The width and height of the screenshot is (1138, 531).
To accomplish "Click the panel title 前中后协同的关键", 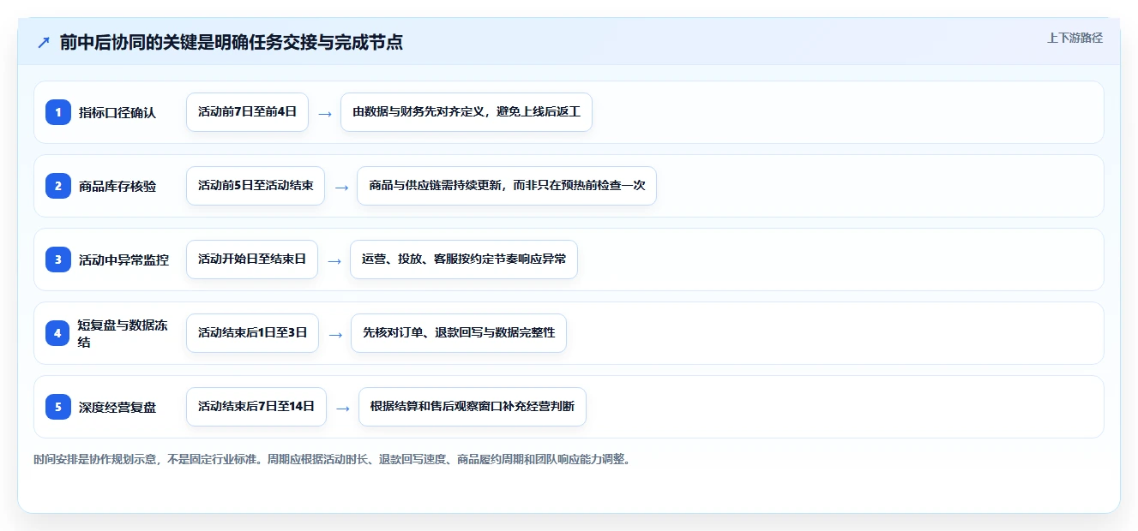I will click(232, 43).
